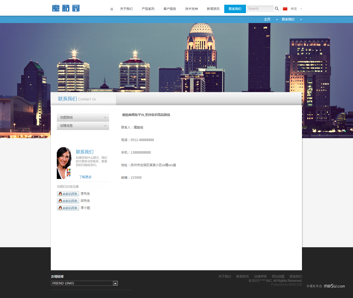Open QQ chat button for 邱先生
Viewport: 353px width, 298px height.
68,201
